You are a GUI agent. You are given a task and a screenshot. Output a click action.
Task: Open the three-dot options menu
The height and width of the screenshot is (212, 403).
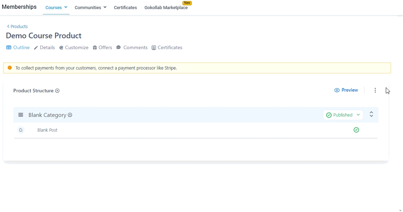click(x=375, y=91)
